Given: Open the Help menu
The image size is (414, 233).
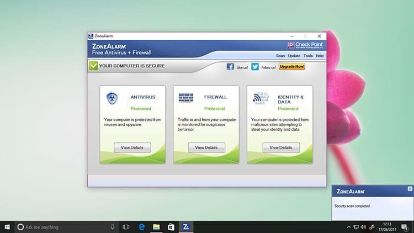Looking at the screenshot, I should [x=320, y=56].
